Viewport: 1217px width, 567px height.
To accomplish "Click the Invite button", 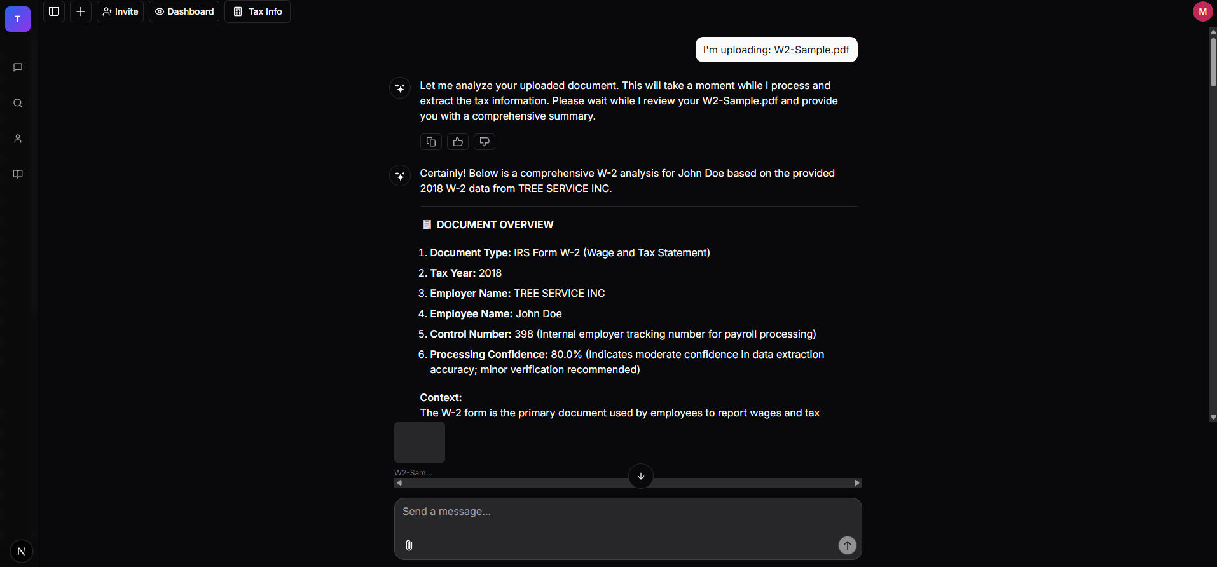I will tap(120, 11).
